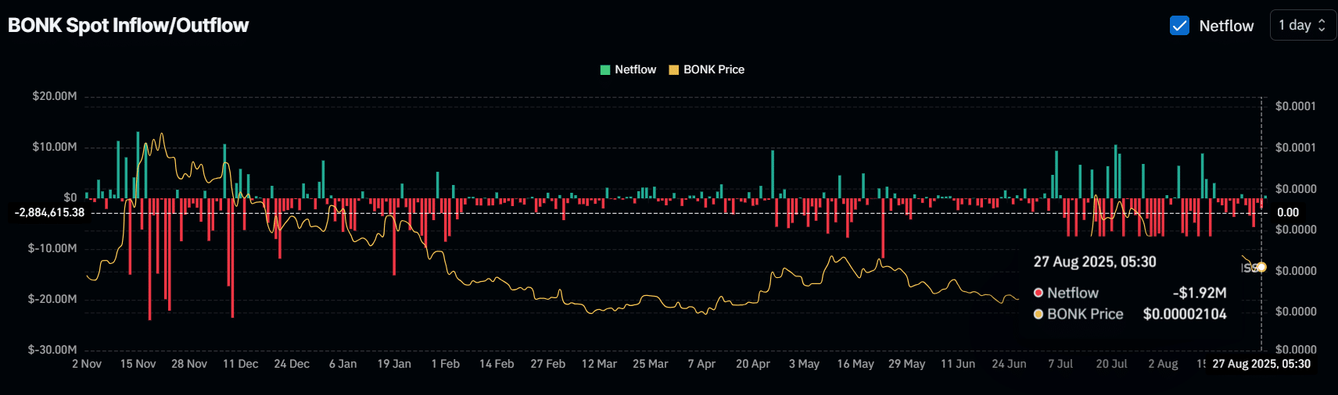Click the $20.00M label on left axis
The image size is (1338, 395).
pyautogui.click(x=55, y=96)
